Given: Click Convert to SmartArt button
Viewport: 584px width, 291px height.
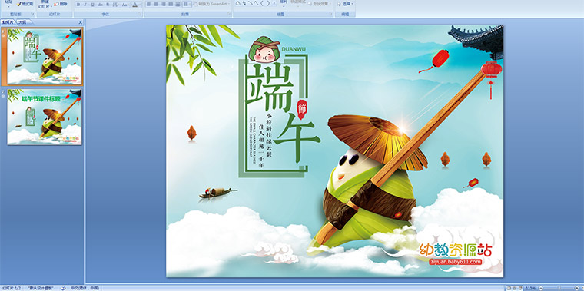Looking at the screenshot, I should point(211,4).
